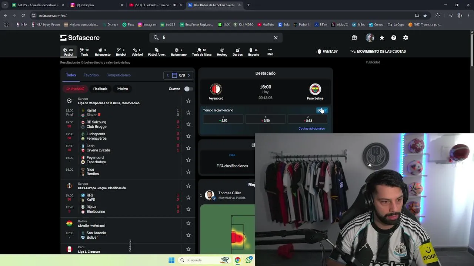
Task: Open FIFA clasificaciones card
Action: [232, 161]
